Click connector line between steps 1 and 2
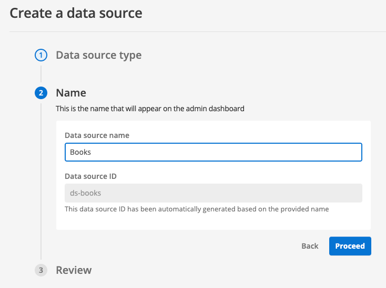Image resolution: width=386 pixels, height=288 pixels. click(x=40, y=73)
